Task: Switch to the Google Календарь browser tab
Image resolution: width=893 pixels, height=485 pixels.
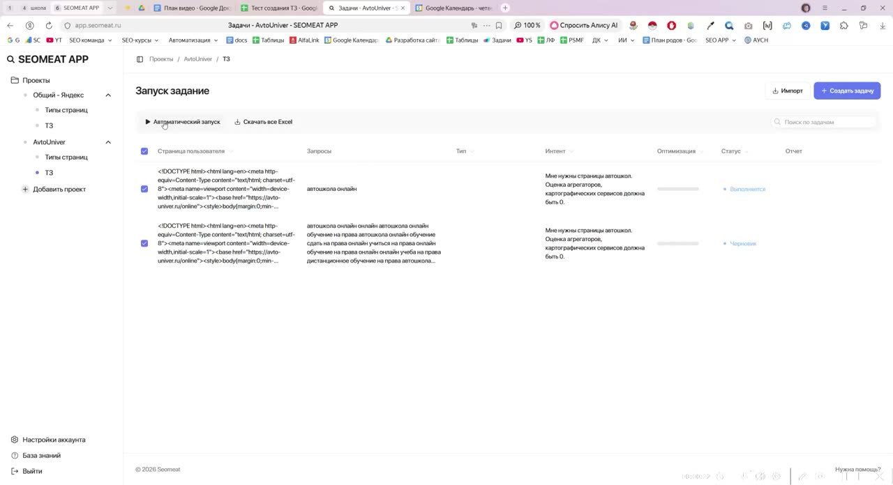Action: [x=453, y=8]
